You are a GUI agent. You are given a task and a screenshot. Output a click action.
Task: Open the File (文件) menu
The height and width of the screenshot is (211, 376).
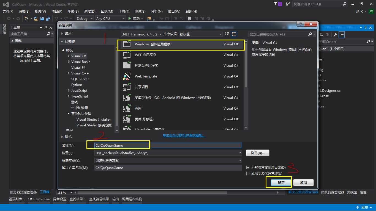8,11
